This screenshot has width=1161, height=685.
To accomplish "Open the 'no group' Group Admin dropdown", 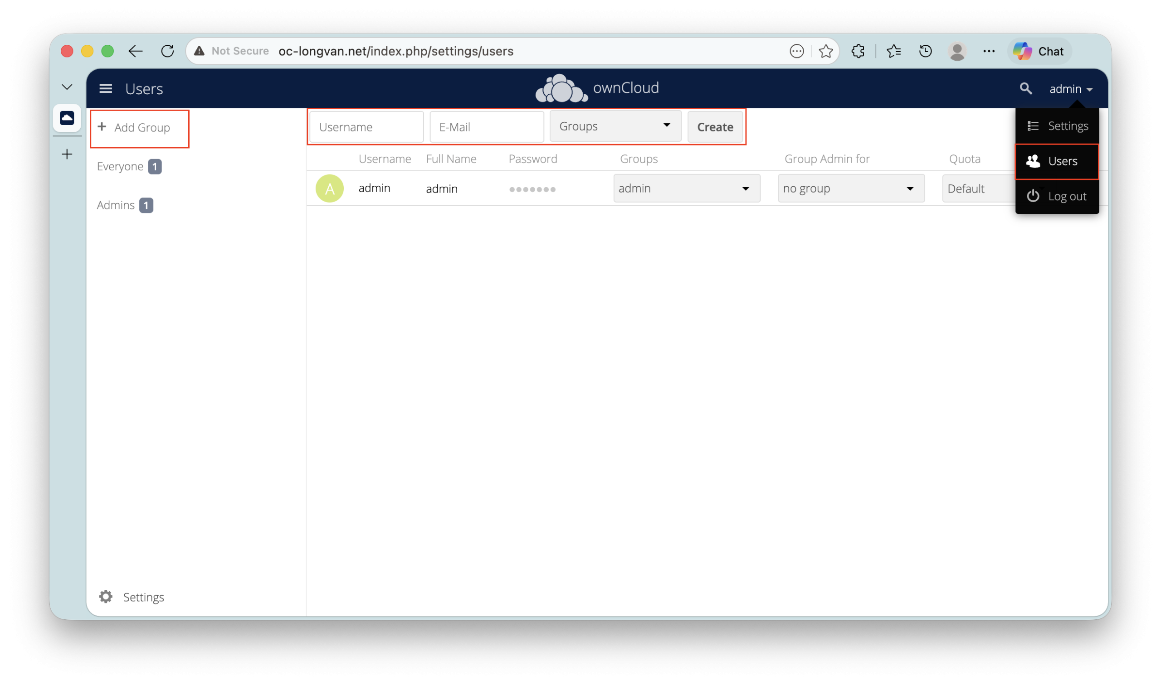I will (850, 188).
